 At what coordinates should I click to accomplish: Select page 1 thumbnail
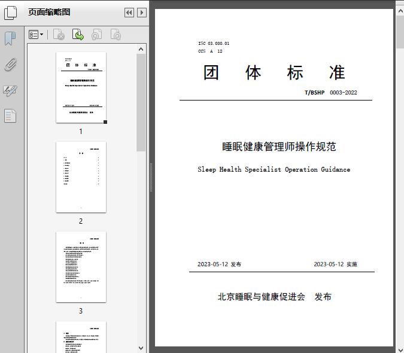pyautogui.click(x=81, y=87)
